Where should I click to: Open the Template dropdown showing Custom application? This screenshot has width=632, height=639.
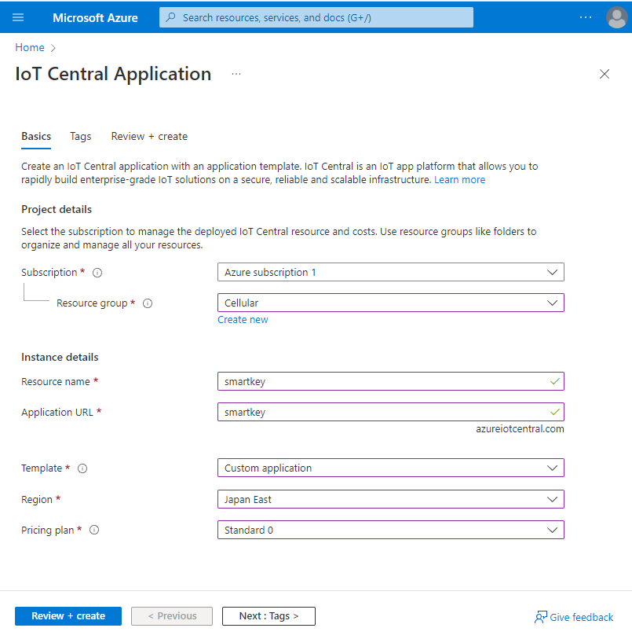click(x=391, y=468)
